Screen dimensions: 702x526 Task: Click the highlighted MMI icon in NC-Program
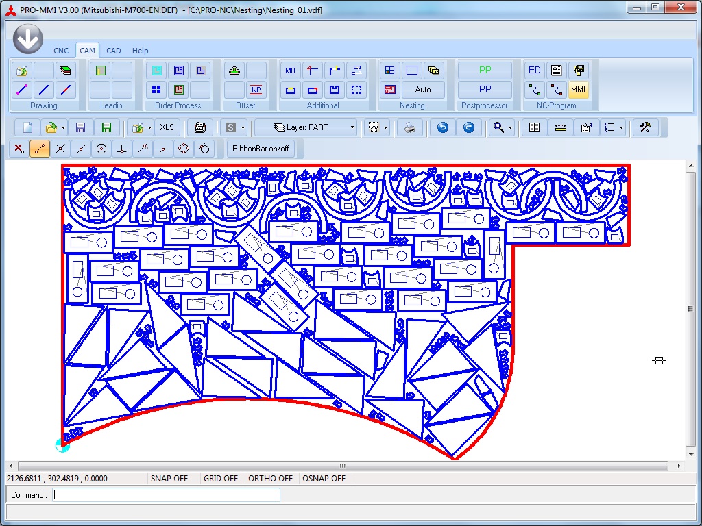click(578, 90)
